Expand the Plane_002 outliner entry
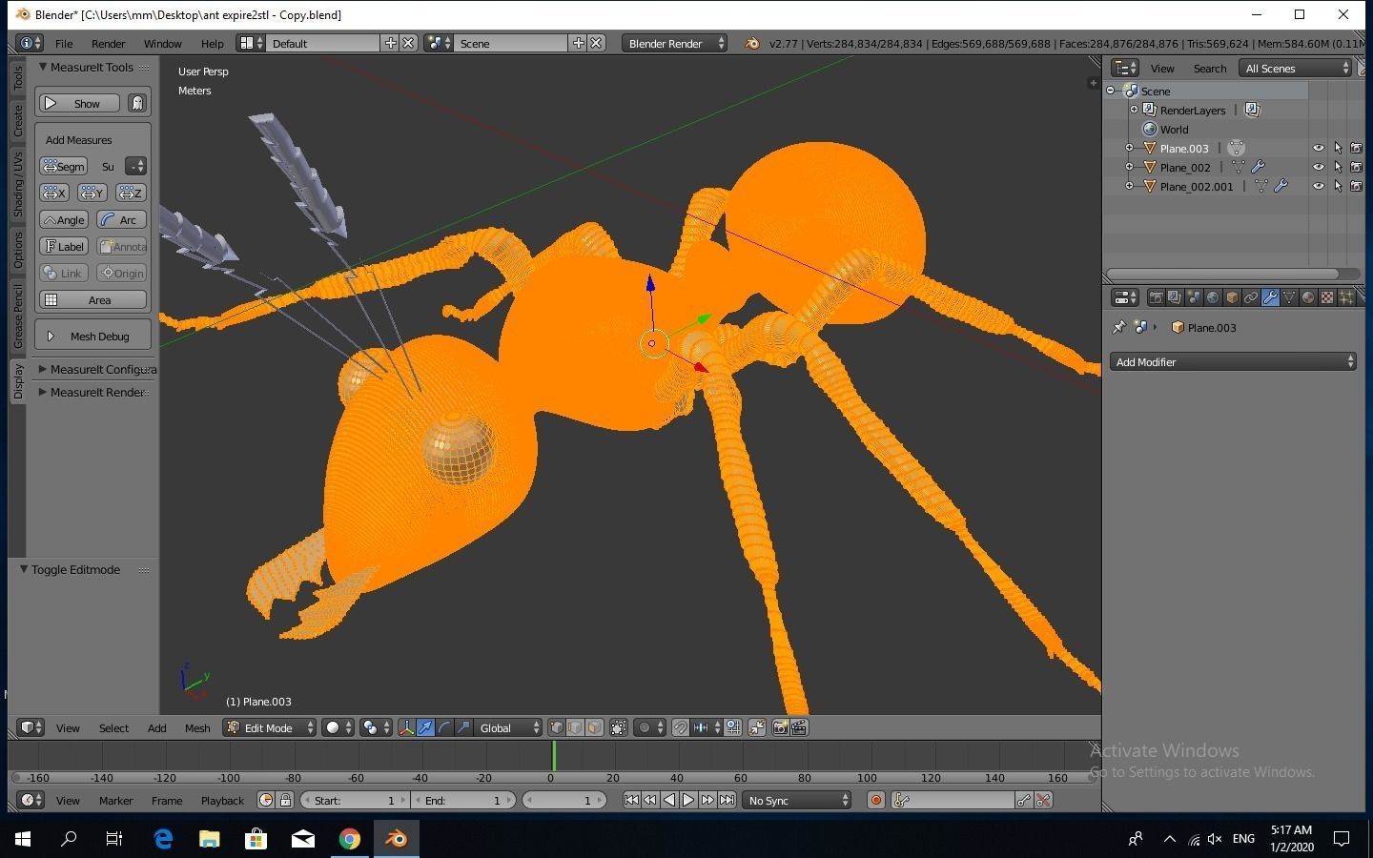The height and width of the screenshot is (858, 1373). 1129,167
